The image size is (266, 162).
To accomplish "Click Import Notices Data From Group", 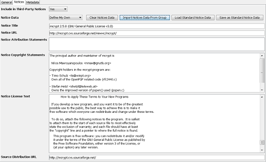I will [145, 18].
